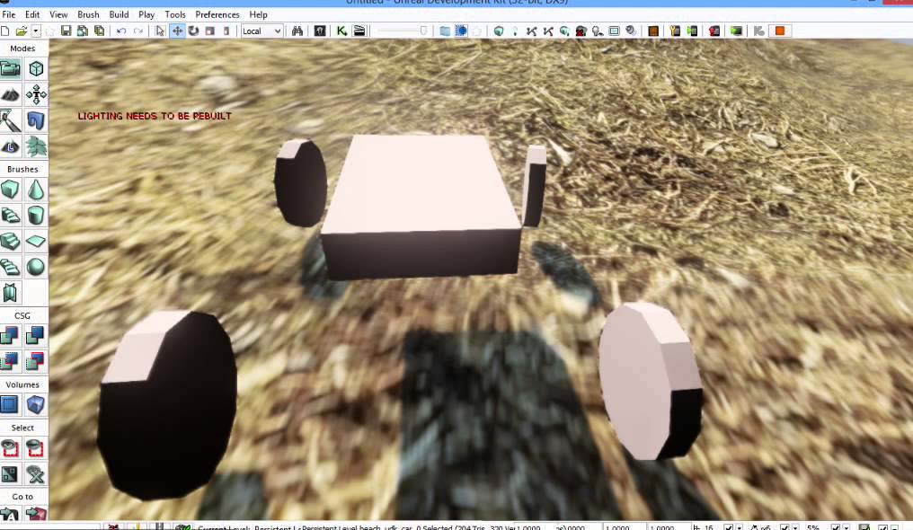This screenshot has width=913, height=530.
Task: Toggle first status bar snap checkbox
Action: [x=728, y=527]
